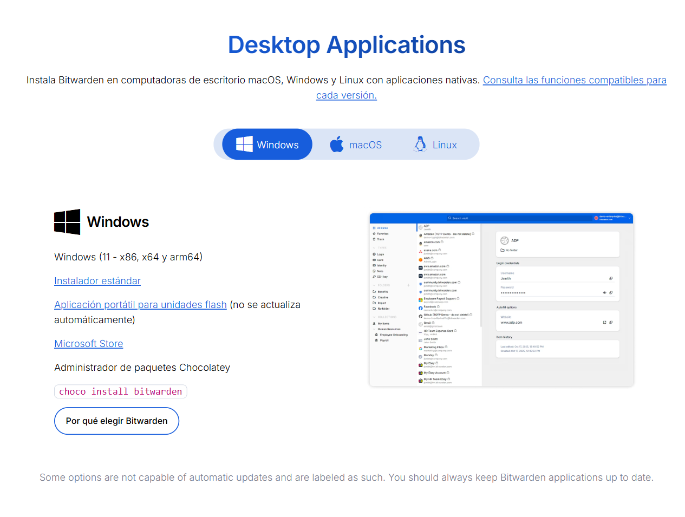Image resolution: width=685 pixels, height=517 pixels.
Task: Switch to the Linux tab
Action: click(x=436, y=145)
